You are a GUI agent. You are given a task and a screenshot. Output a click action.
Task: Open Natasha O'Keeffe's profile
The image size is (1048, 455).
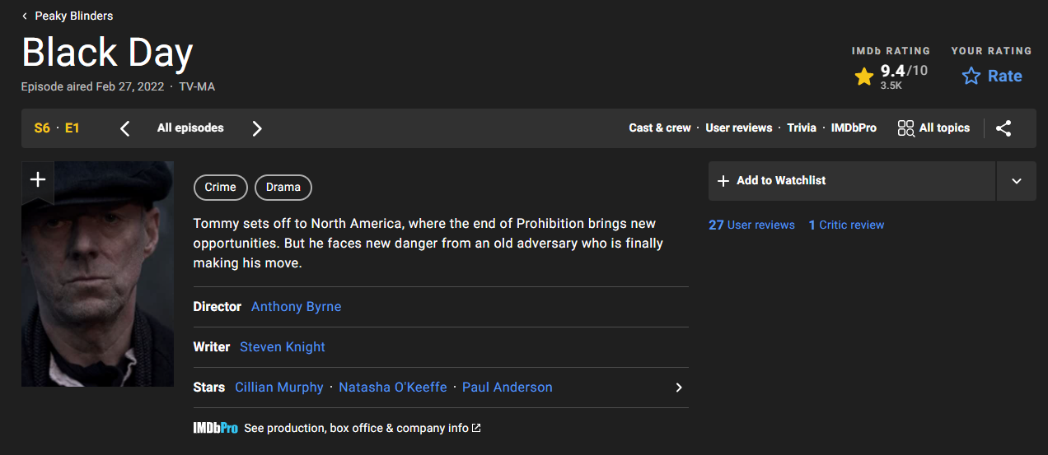tap(393, 388)
